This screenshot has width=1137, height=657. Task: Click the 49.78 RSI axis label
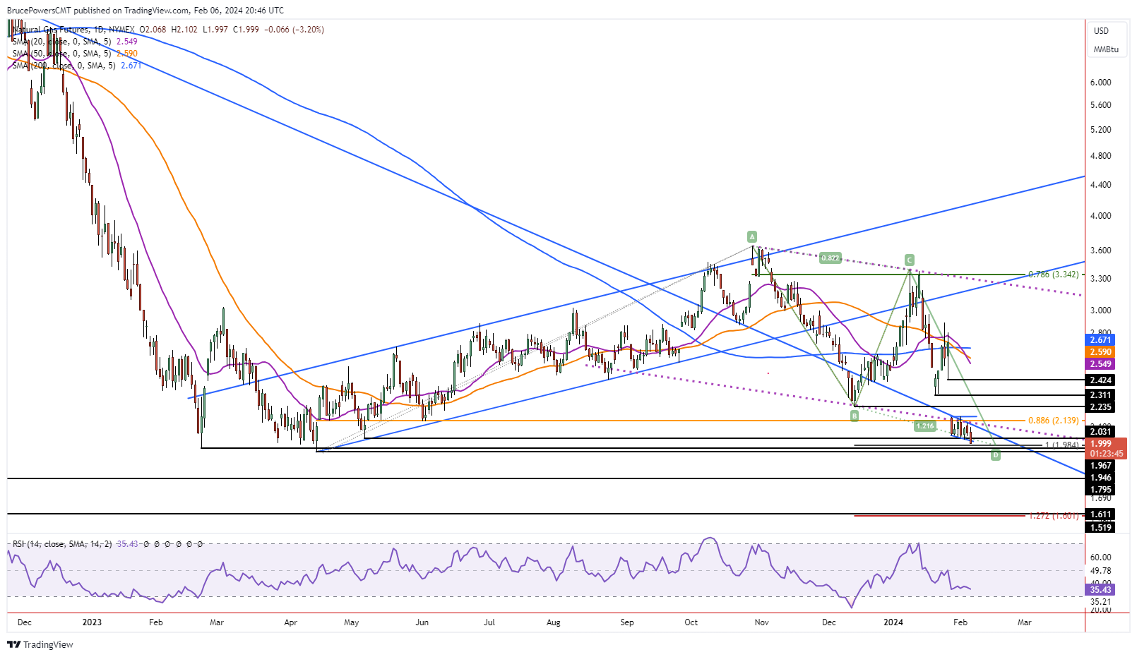pos(1100,571)
